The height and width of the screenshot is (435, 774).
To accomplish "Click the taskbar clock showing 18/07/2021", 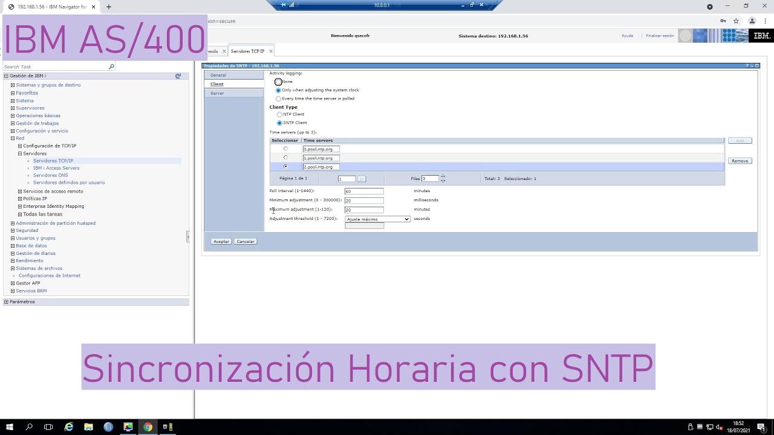I will (x=739, y=427).
